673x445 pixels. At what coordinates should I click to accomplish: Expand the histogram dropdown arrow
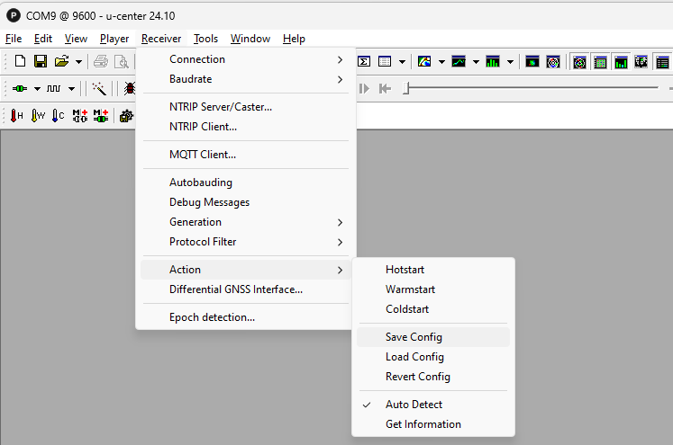[510, 62]
